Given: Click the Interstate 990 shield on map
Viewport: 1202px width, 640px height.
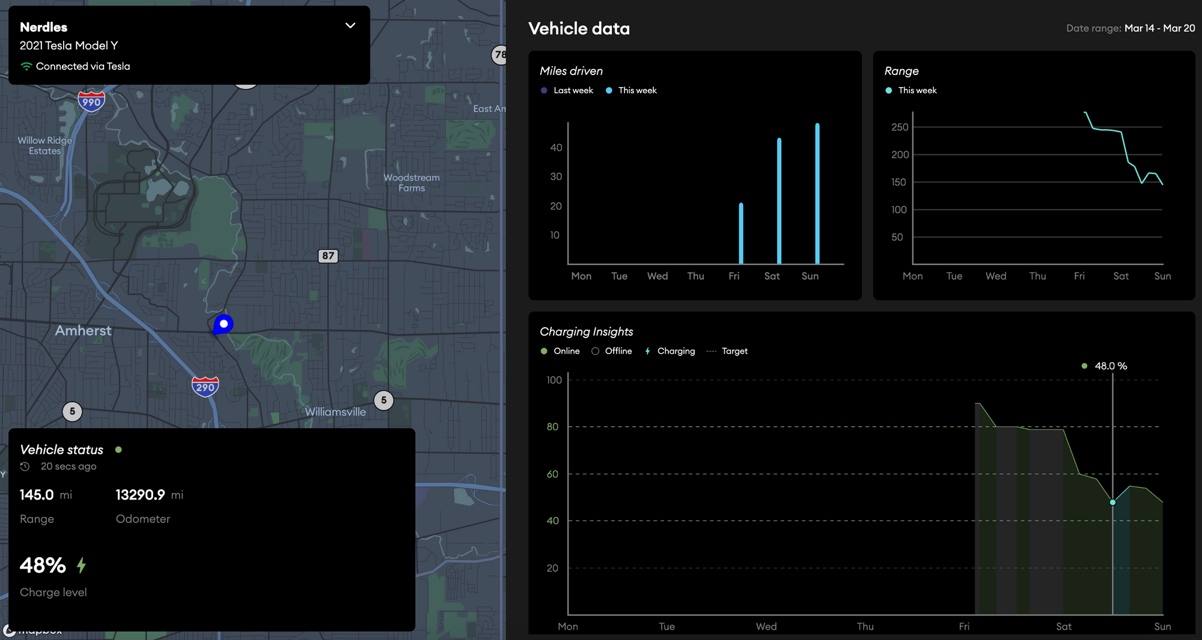Looking at the screenshot, I should pos(91,101).
